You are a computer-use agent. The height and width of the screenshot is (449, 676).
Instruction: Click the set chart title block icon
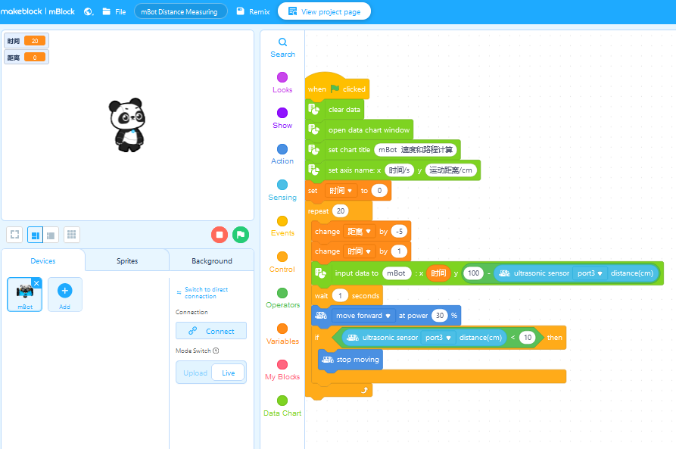coord(314,150)
